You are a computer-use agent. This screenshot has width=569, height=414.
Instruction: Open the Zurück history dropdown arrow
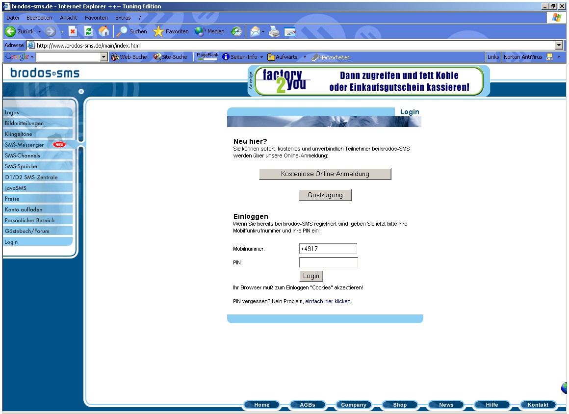39,31
